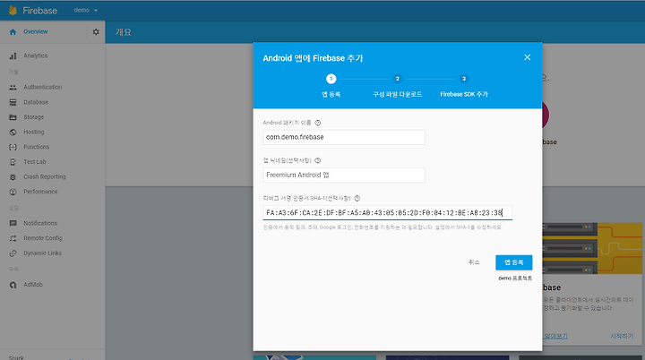Click the 알아보기 link on the card
645x360 pixels.
click(x=556, y=336)
